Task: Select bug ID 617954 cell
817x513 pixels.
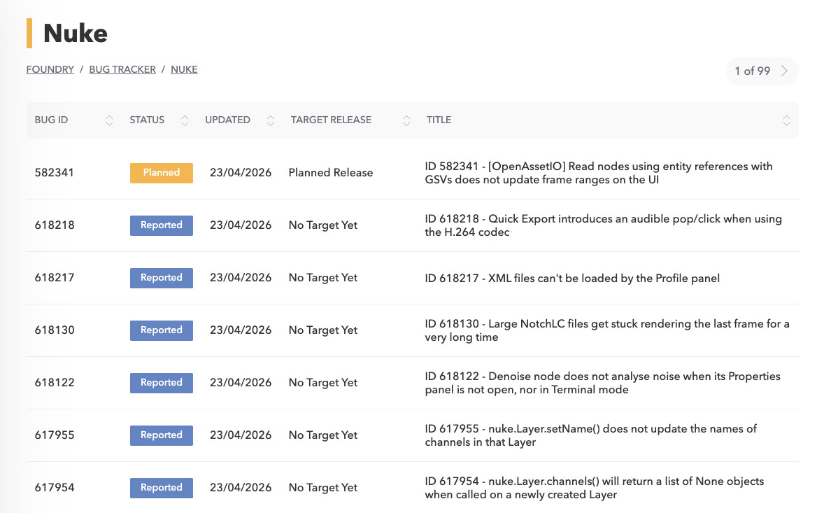Action: [x=54, y=487]
